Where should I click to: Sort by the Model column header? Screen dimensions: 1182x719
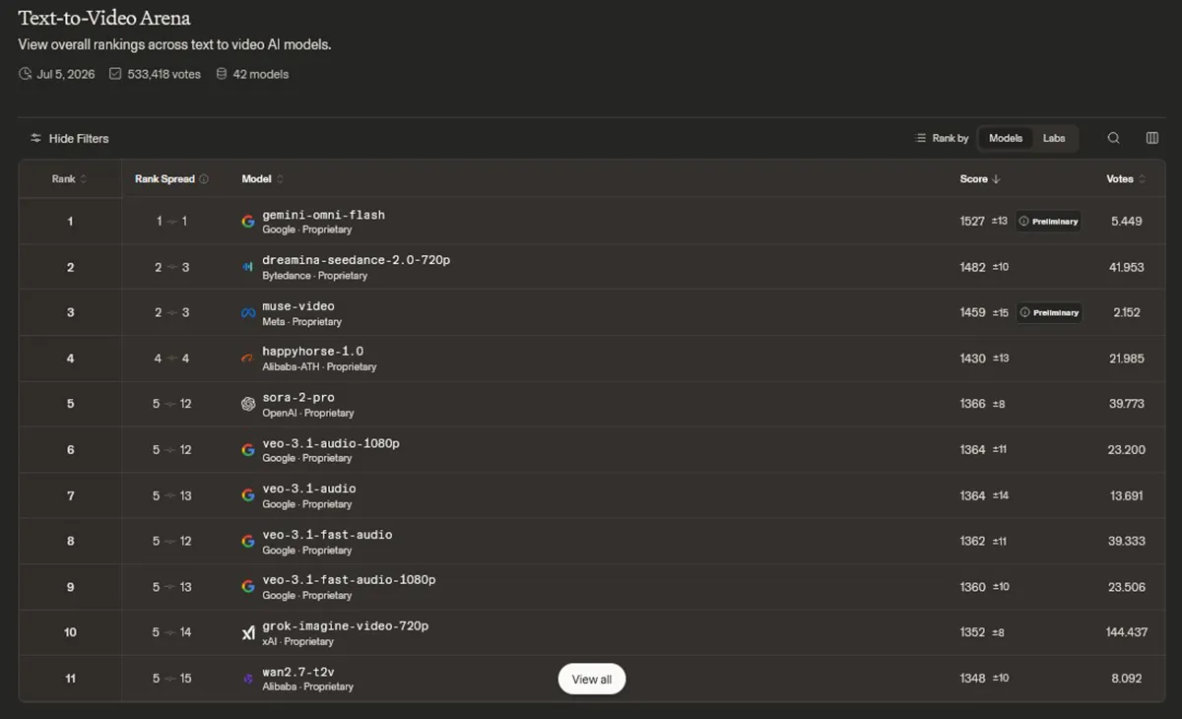[x=263, y=179]
